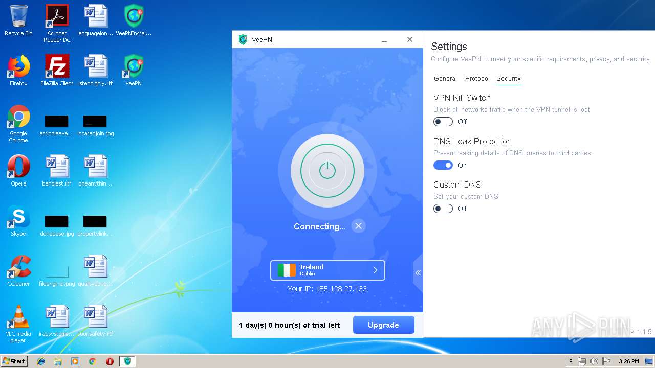655x368 pixels.
Task: Collapse the settings panel with double-chevron
Action: (x=418, y=273)
